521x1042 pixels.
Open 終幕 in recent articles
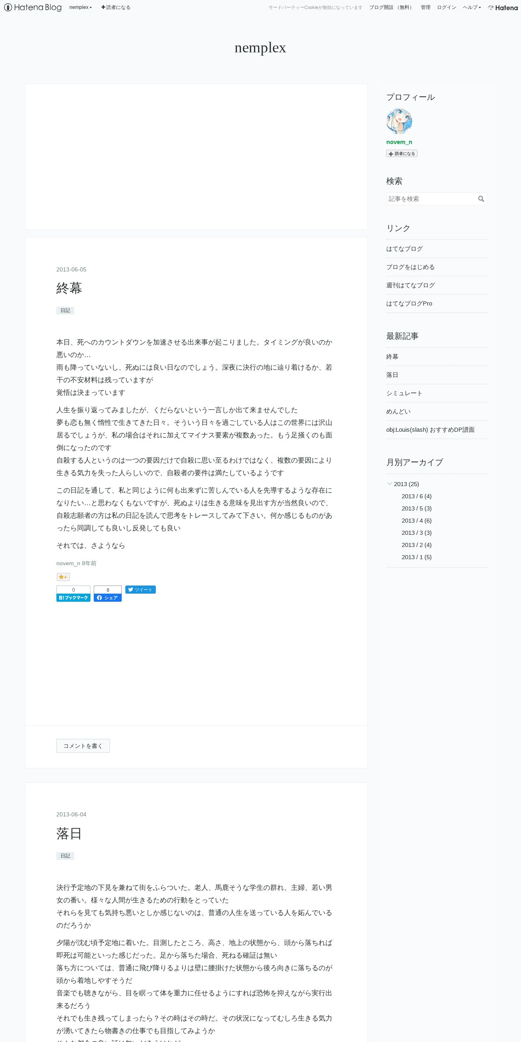[392, 357]
